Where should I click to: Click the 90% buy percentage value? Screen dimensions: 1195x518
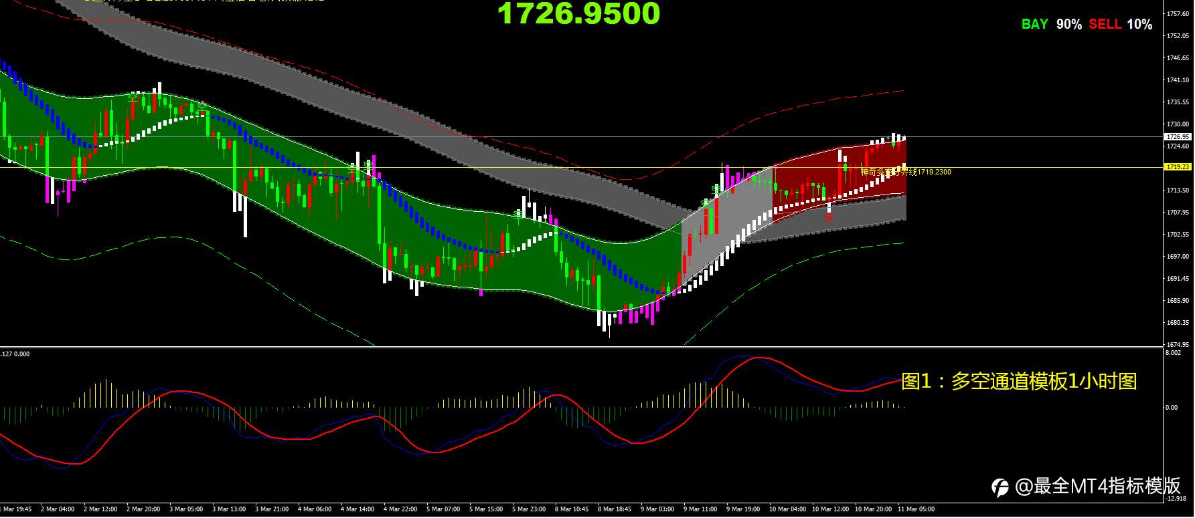pos(1069,24)
